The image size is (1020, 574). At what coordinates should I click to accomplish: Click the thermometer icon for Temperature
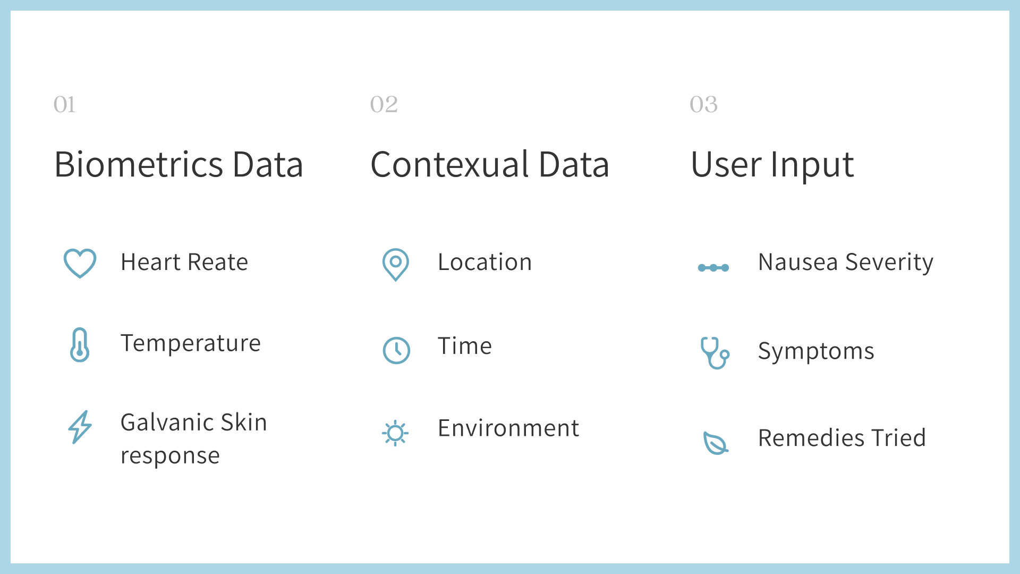point(80,345)
